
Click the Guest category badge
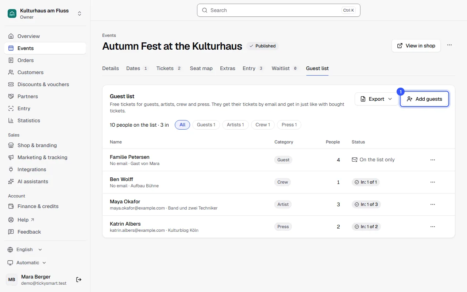283,160
